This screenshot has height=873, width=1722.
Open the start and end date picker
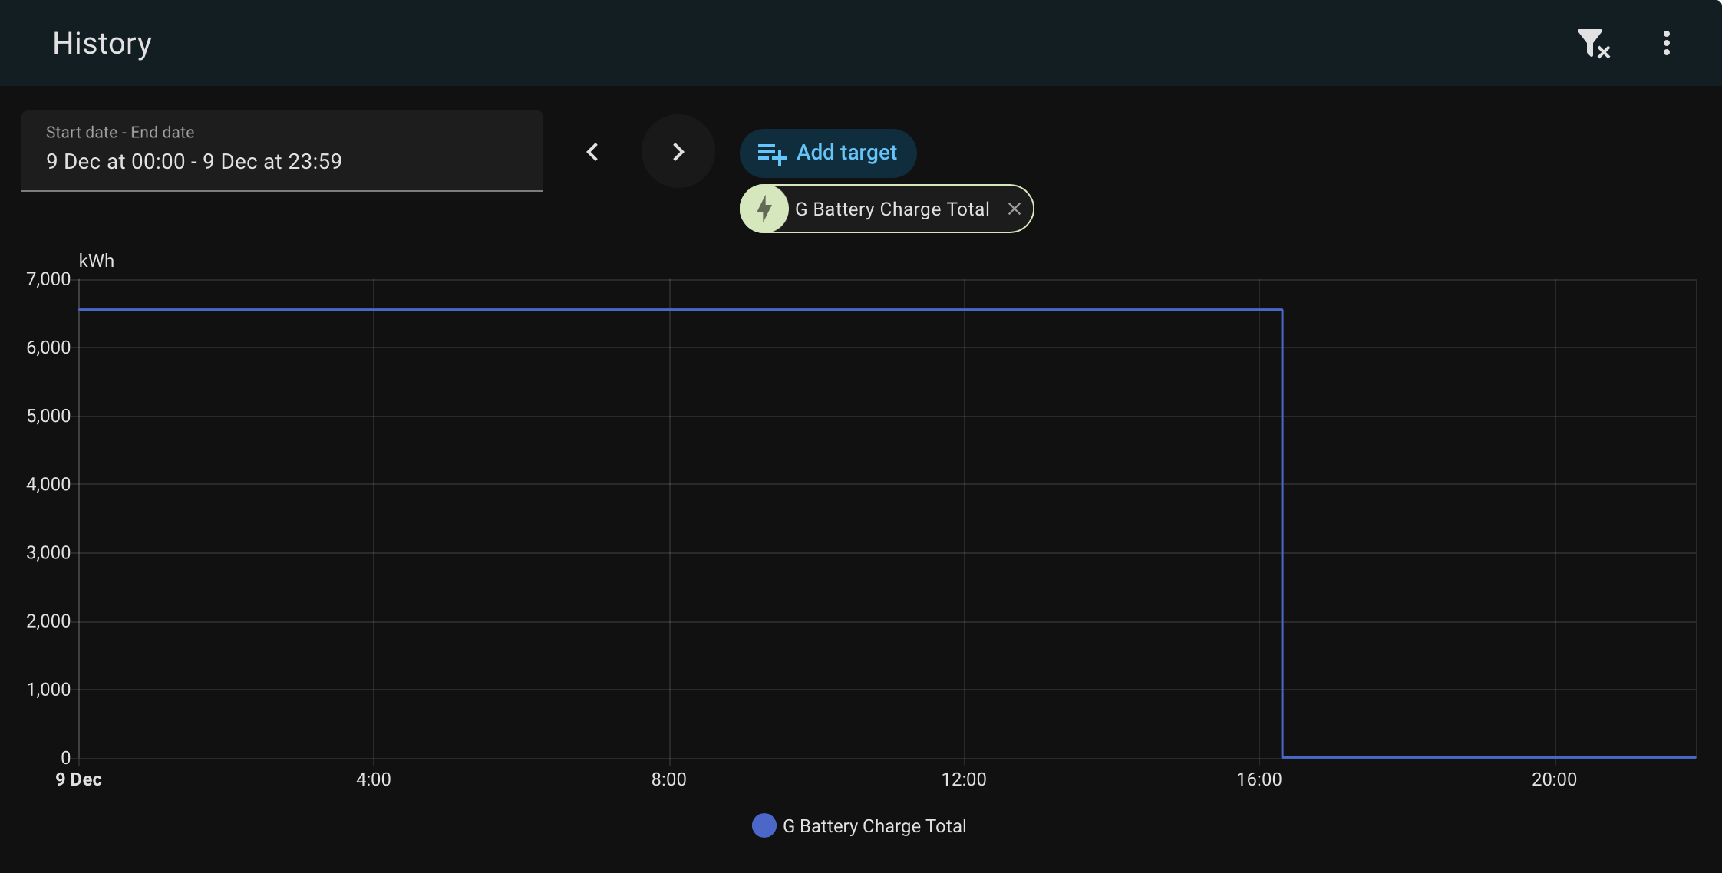tap(282, 151)
